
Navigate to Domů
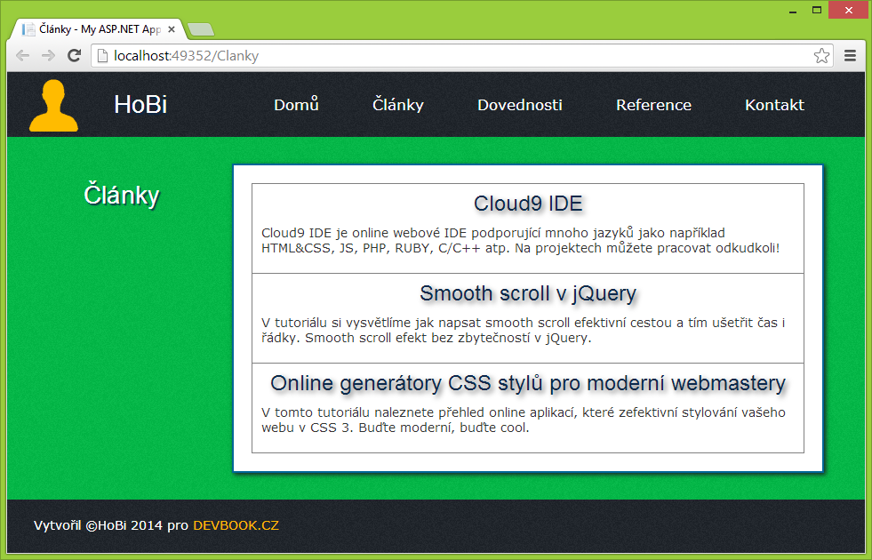[296, 104]
